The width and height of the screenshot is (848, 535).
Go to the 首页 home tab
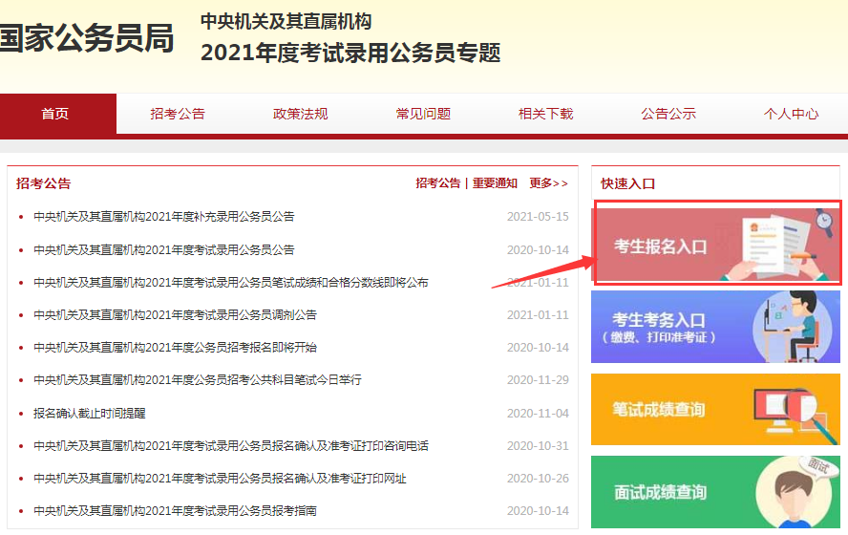[x=55, y=114]
